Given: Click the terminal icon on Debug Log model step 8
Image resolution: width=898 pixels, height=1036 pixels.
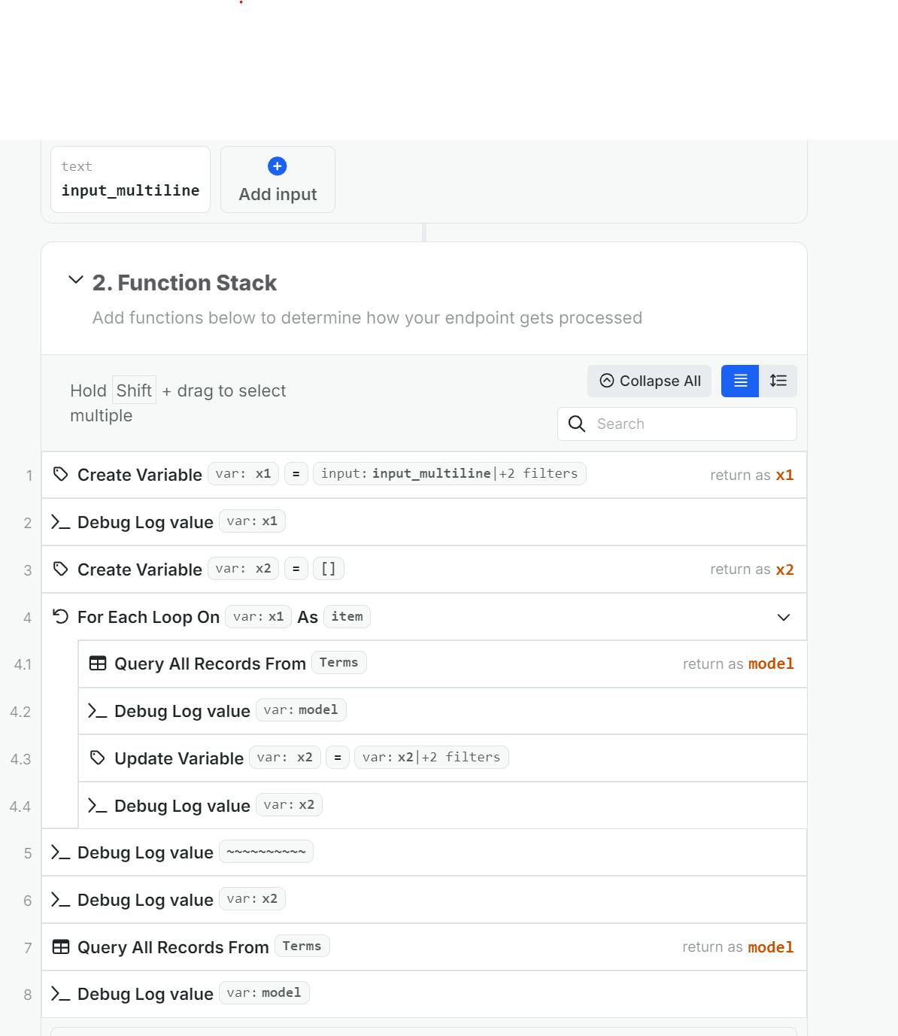Looking at the screenshot, I should pyautogui.click(x=61, y=995).
